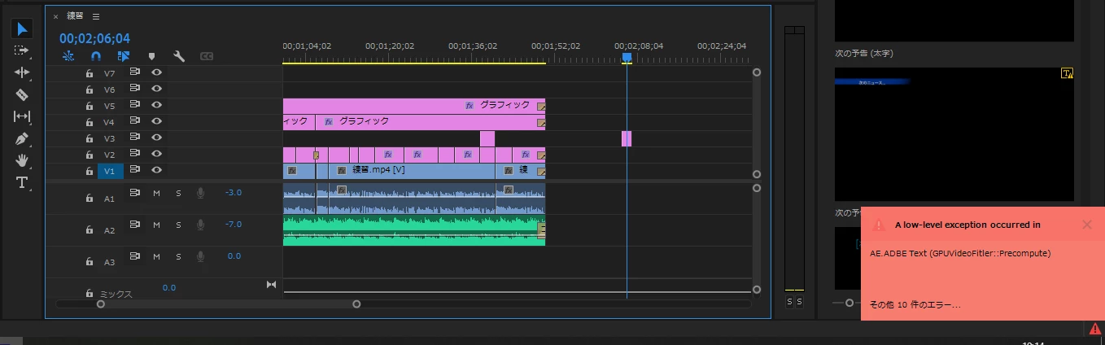Select the Slip tool
Image resolution: width=1105 pixels, height=345 pixels.
click(x=22, y=116)
